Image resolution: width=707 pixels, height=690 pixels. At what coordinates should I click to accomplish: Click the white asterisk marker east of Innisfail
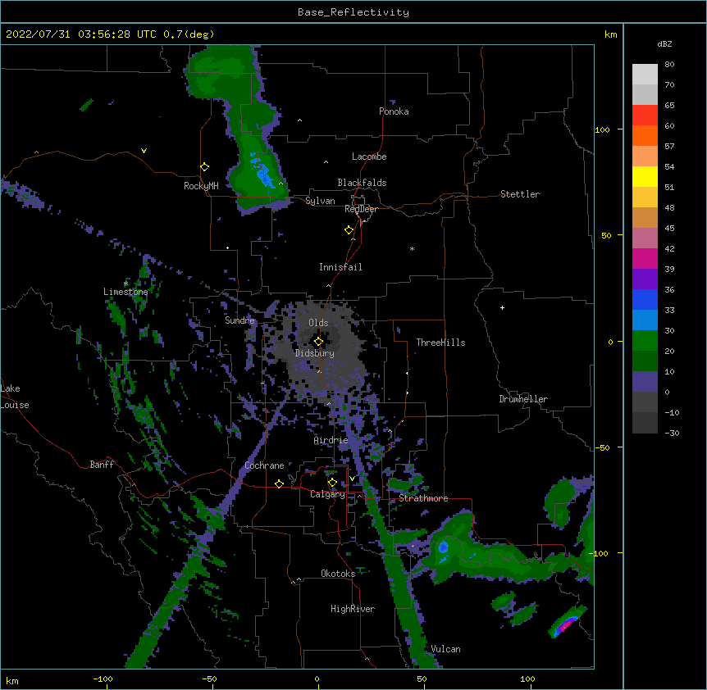tap(412, 248)
